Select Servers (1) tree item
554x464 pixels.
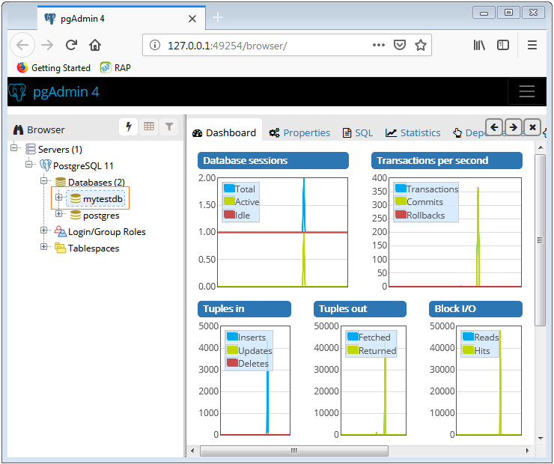(54, 150)
